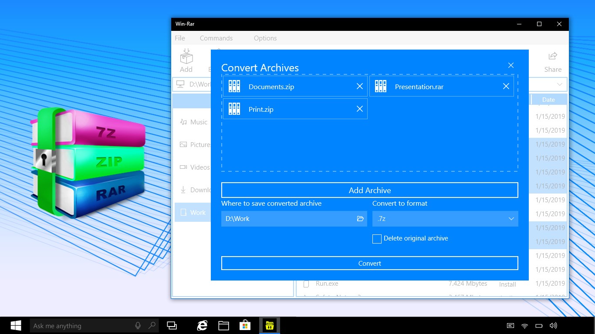Click the Run.exe file icon
Image resolution: width=595 pixels, height=334 pixels.
[x=306, y=284]
